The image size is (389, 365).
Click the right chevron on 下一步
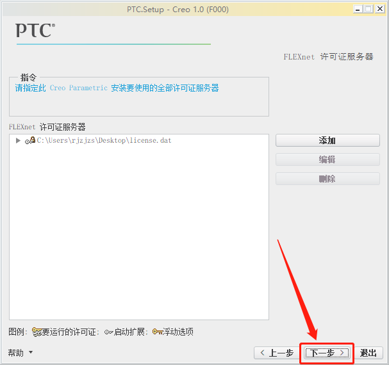[x=342, y=353]
